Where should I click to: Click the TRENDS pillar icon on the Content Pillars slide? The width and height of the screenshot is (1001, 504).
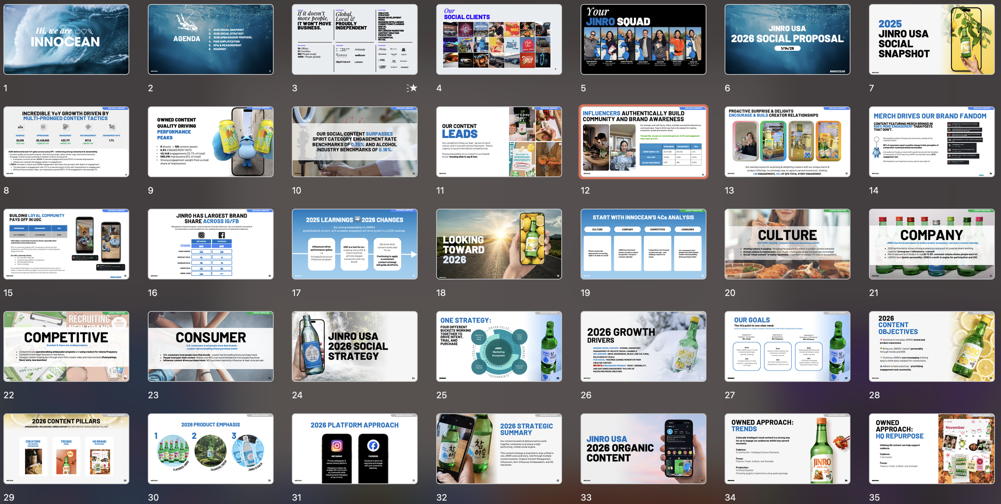[66, 461]
